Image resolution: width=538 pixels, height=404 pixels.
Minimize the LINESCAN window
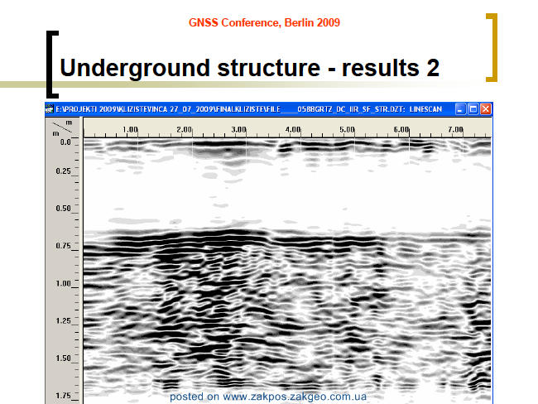click(460, 109)
